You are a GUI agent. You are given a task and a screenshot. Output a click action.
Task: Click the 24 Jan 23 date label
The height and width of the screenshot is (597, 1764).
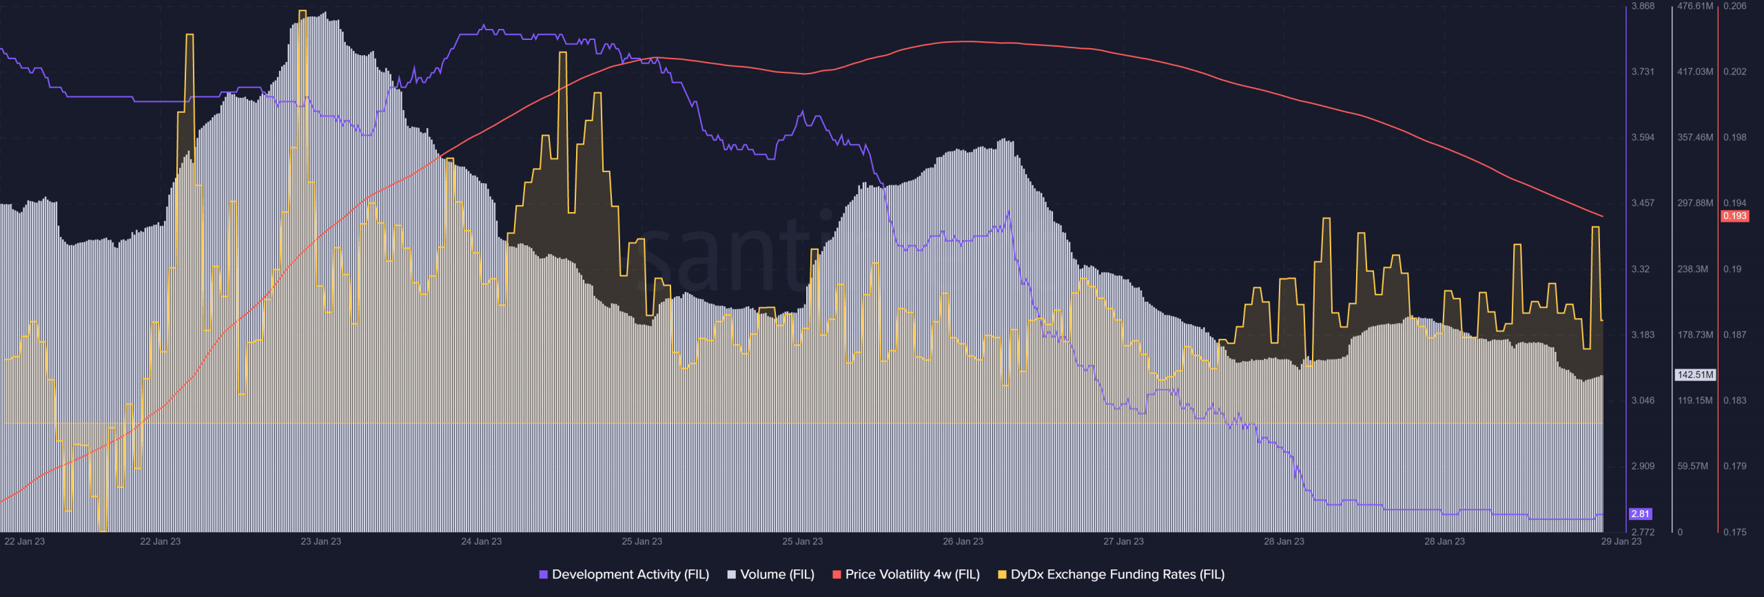[x=481, y=541]
